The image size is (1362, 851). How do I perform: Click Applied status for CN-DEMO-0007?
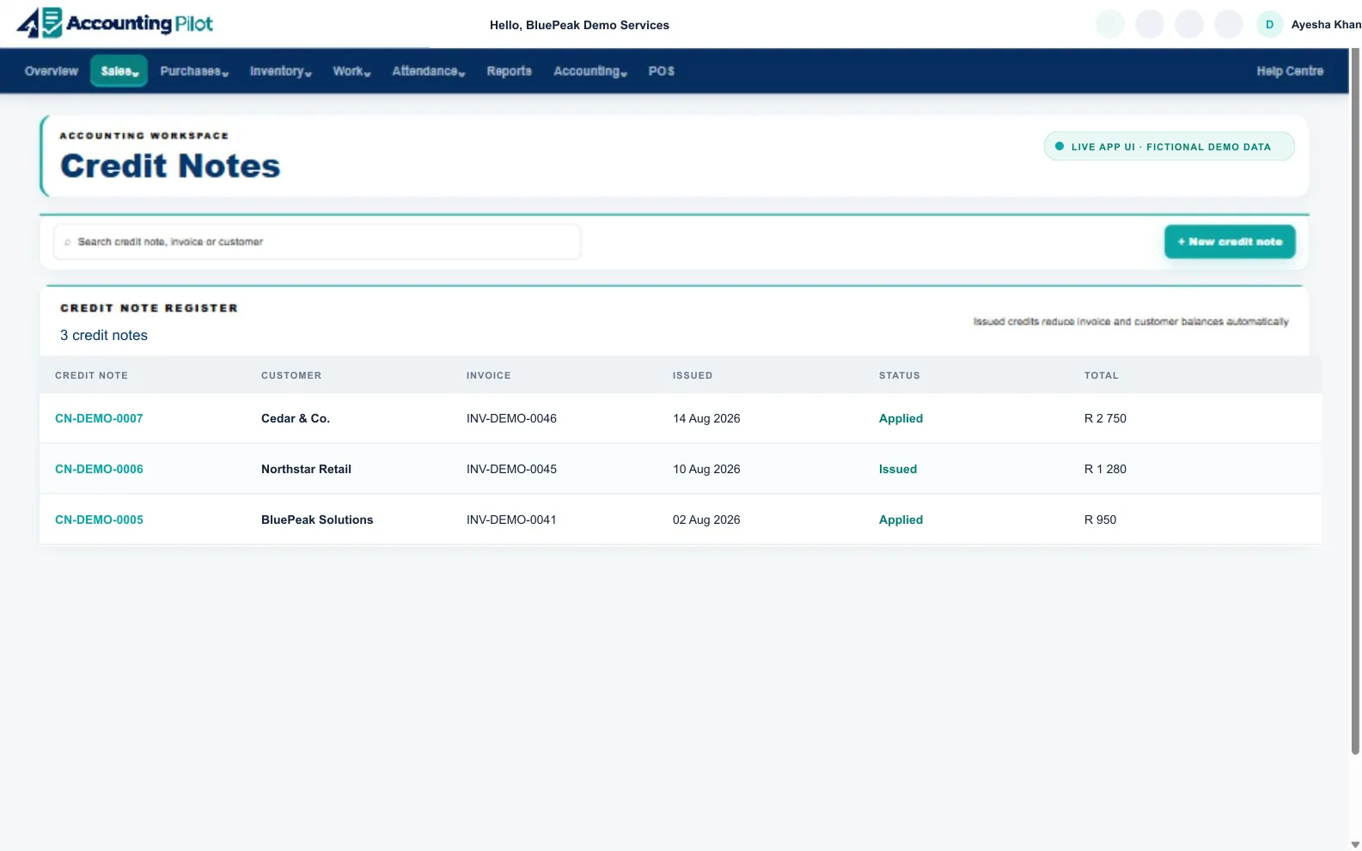(x=901, y=418)
